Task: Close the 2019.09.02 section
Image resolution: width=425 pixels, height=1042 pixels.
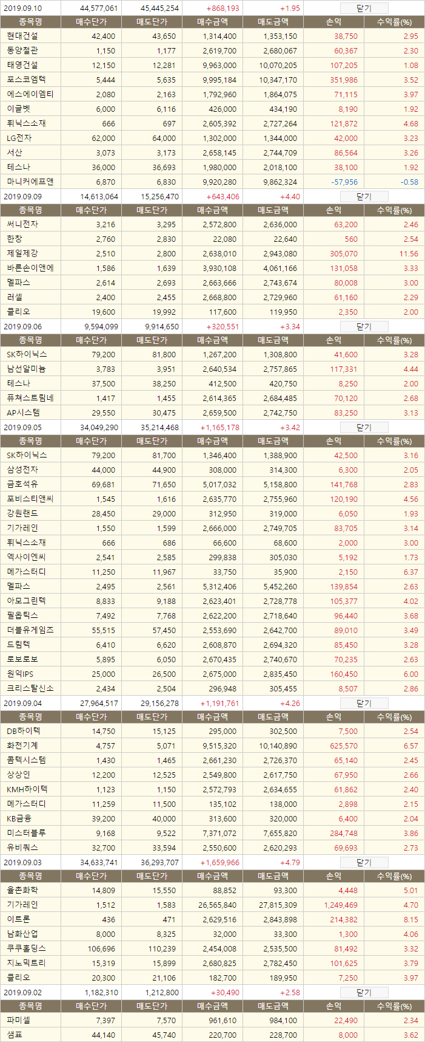Action: 364,992
